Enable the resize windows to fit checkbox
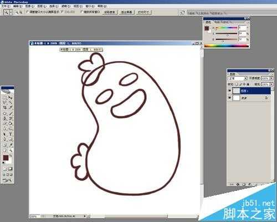 pyautogui.click(x=28, y=12)
